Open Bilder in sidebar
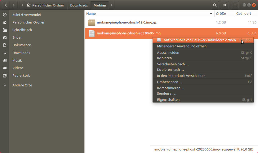Image resolution: width=258 pixels, height=153 pixels. [17, 37]
